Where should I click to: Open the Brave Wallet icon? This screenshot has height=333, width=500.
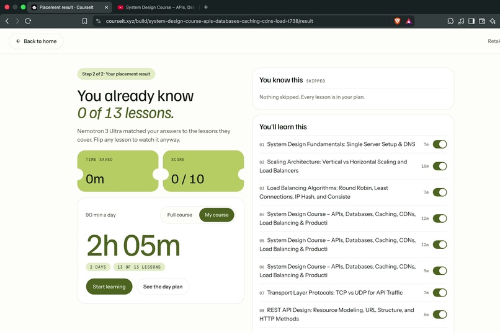click(x=482, y=21)
